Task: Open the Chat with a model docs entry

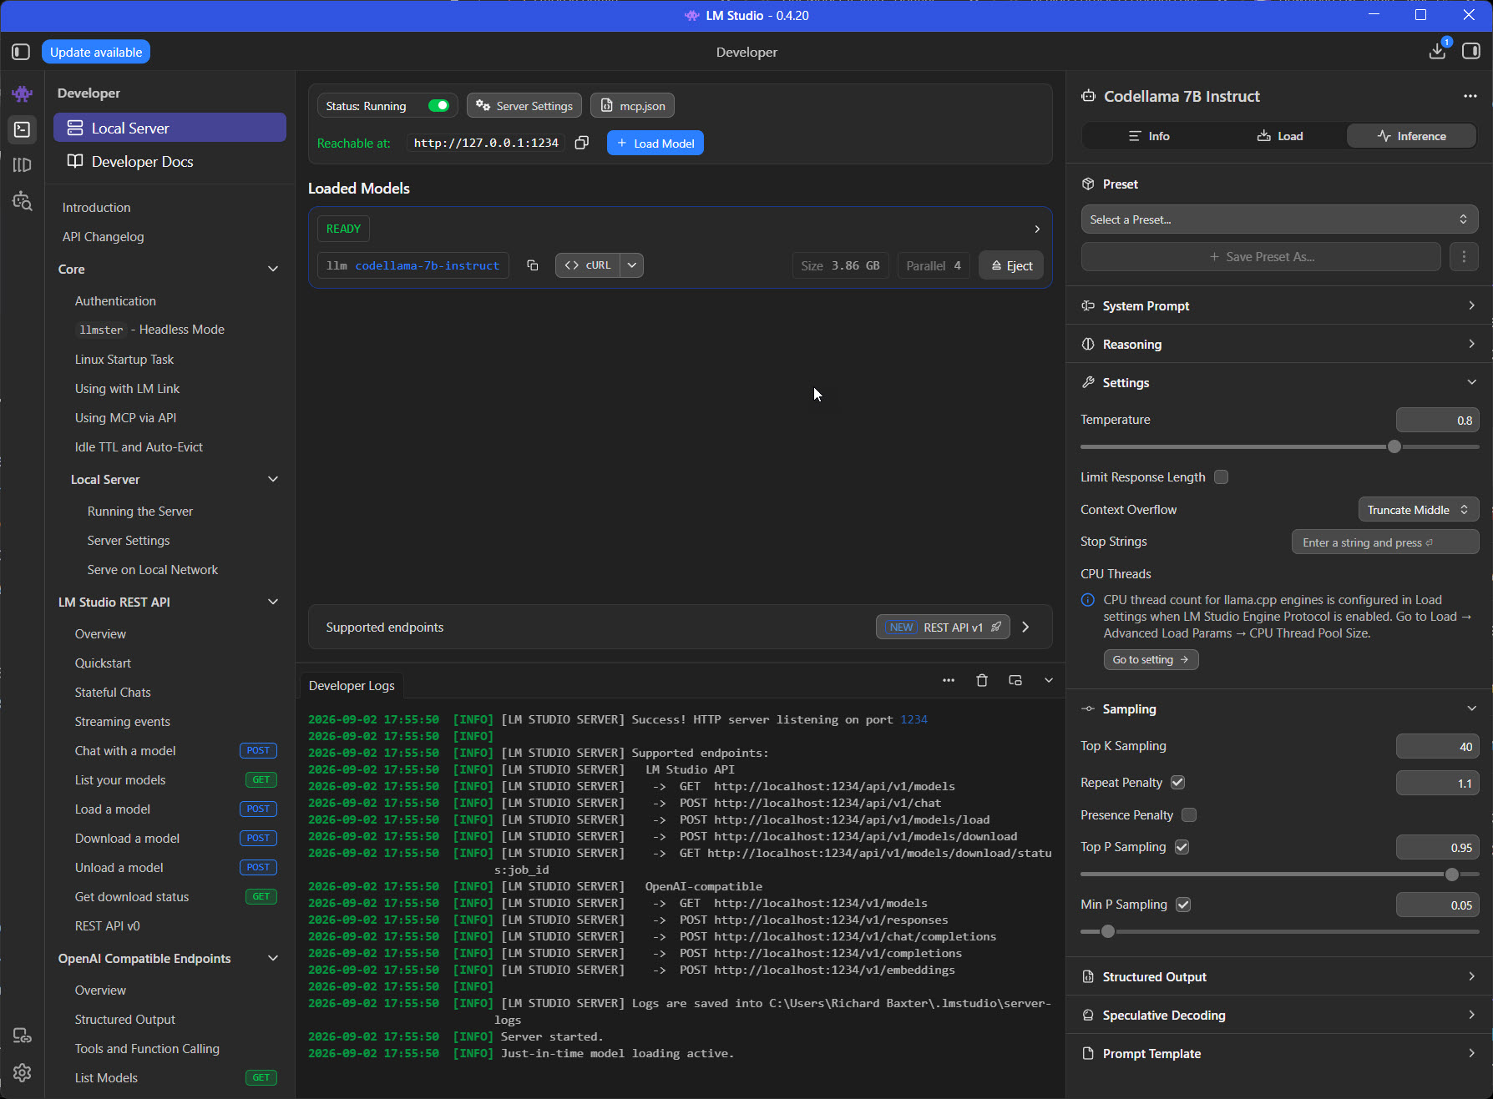Action: pos(125,750)
